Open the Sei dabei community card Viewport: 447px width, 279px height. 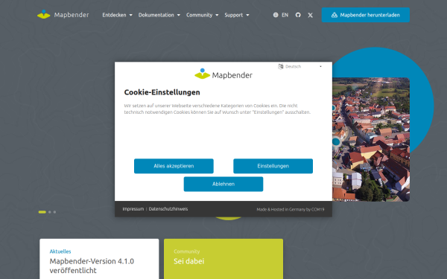point(223,259)
